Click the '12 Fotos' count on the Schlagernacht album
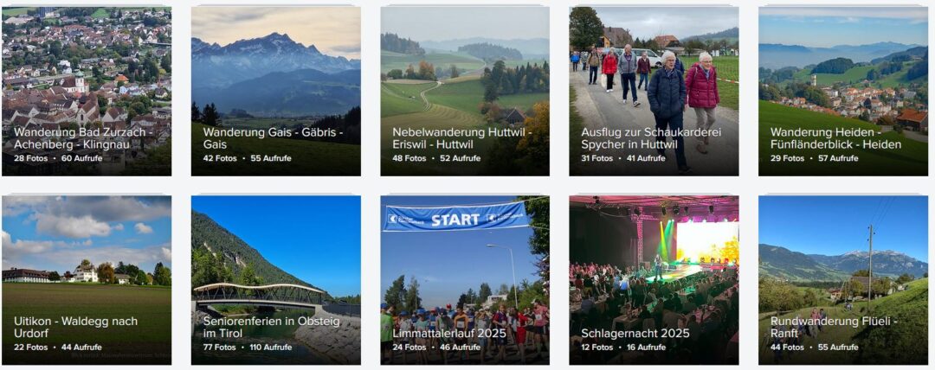935x370 pixels. click(596, 348)
